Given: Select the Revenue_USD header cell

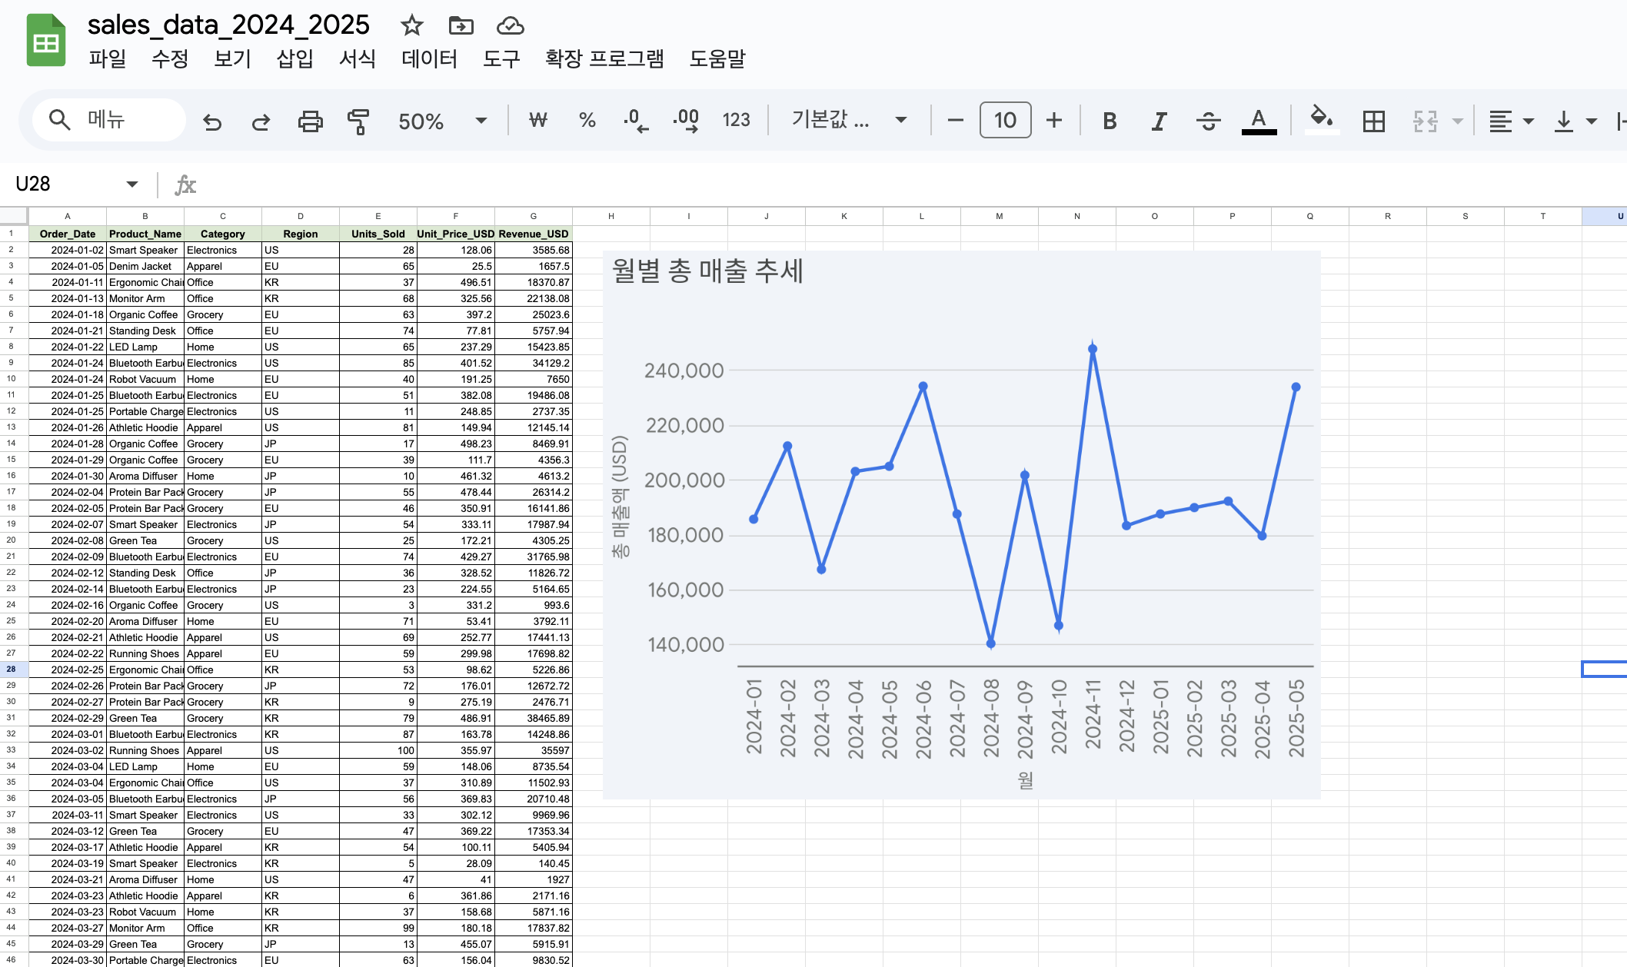Looking at the screenshot, I should coord(534,234).
